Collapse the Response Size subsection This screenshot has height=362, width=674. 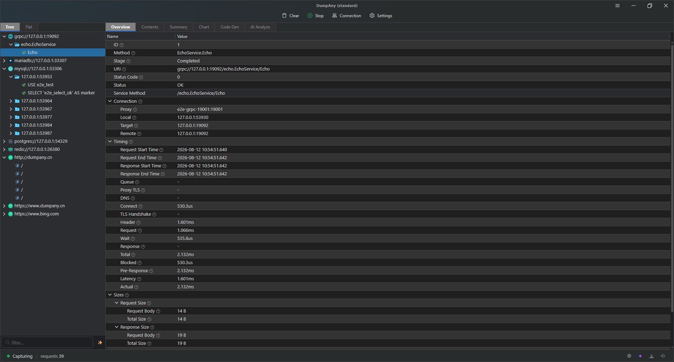(x=117, y=327)
